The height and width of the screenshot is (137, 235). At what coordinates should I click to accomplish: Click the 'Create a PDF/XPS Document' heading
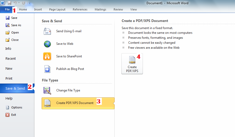pos(145,21)
